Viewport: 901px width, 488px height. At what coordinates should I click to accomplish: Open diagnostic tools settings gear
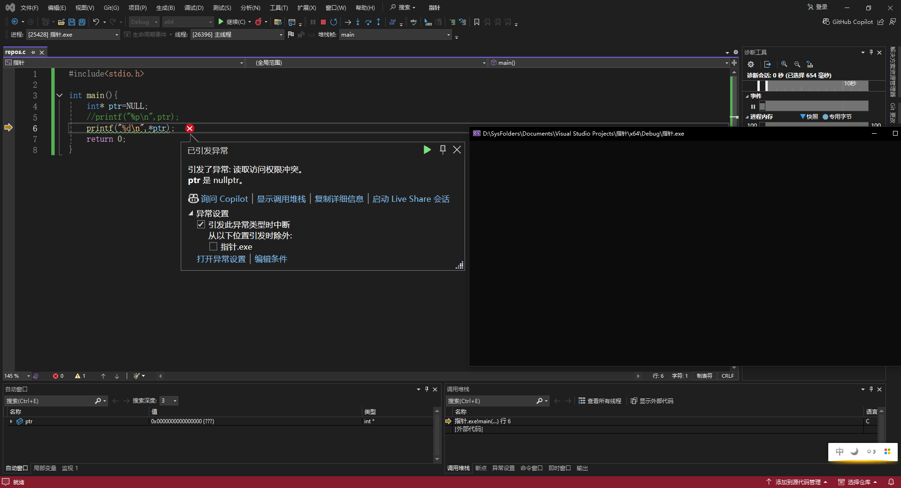pyautogui.click(x=751, y=64)
